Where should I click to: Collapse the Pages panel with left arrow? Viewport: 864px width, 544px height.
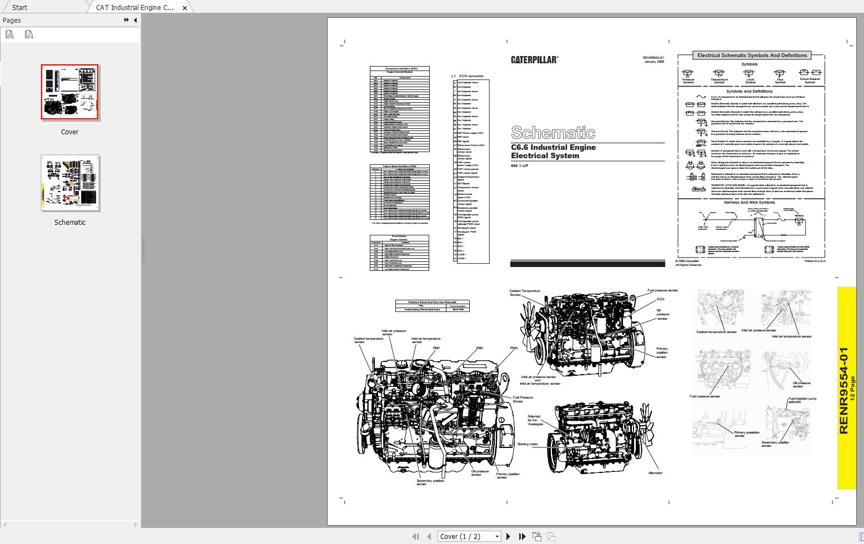tap(135, 20)
